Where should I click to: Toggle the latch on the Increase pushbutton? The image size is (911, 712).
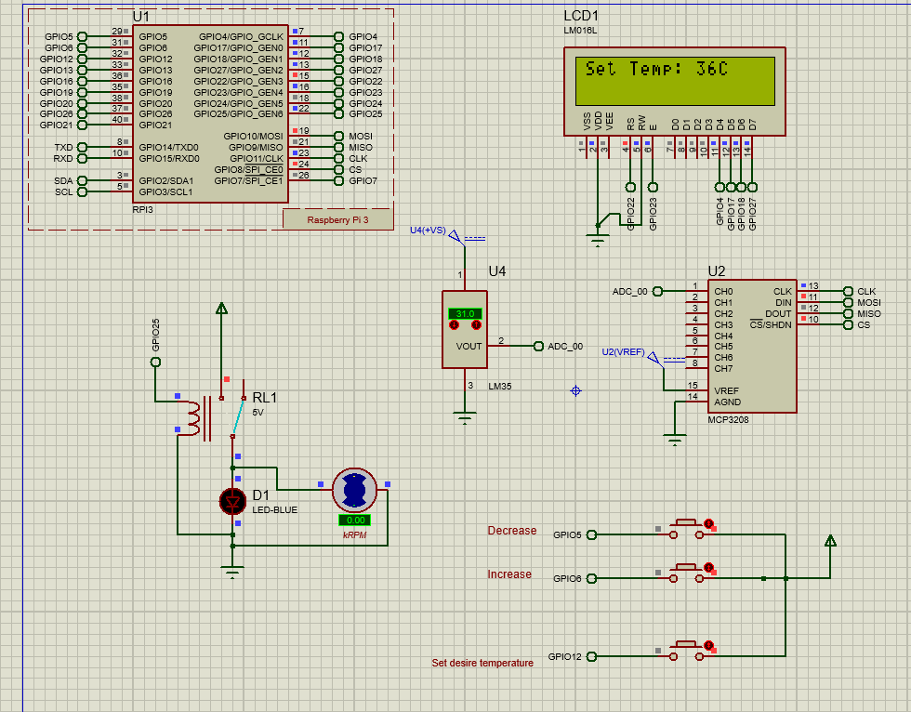click(708, 567)
